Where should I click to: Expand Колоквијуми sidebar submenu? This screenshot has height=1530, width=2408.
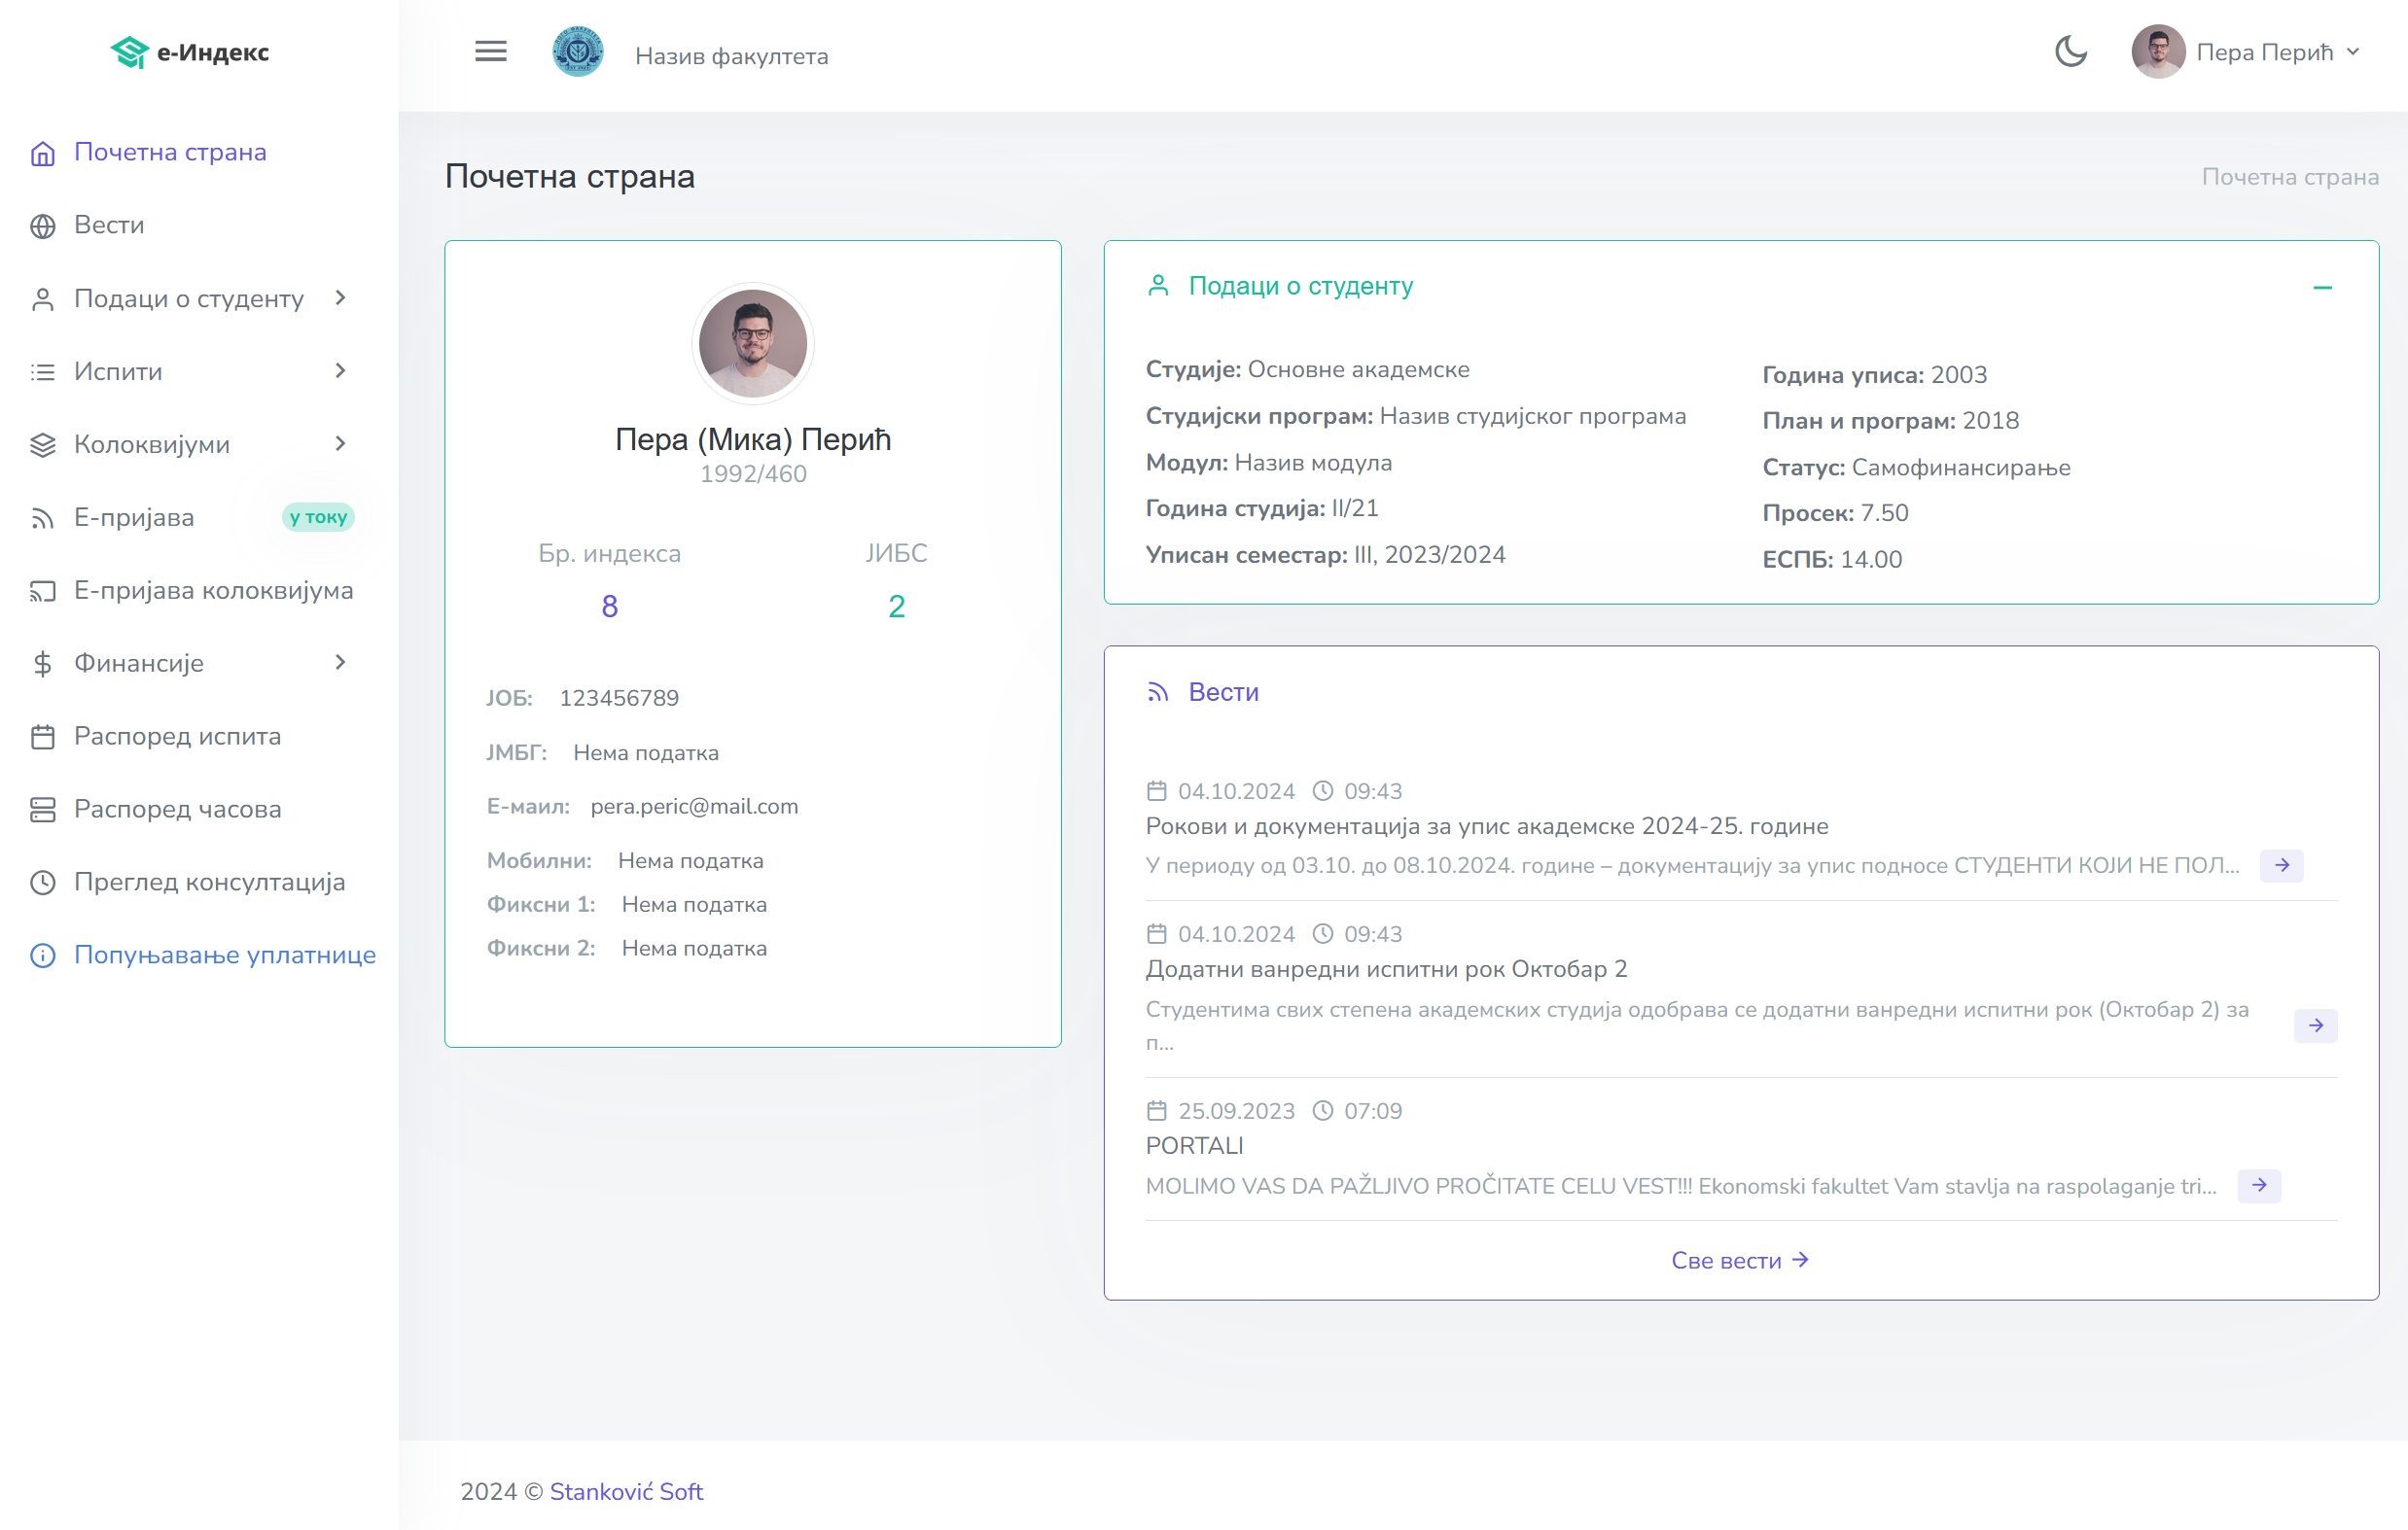[x=340, y=443]
